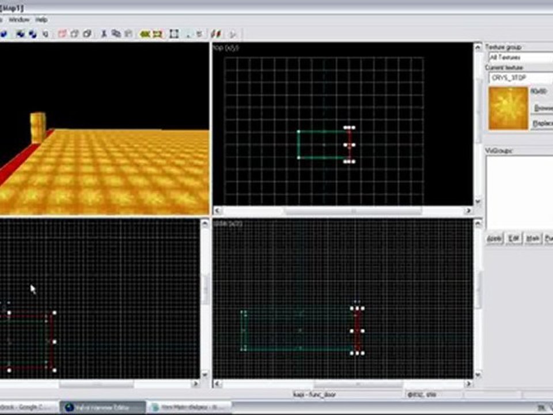Click the side view's horizontal scrollbar left arrow
This screenshot has width=553, height=415.
click(217, 384)
